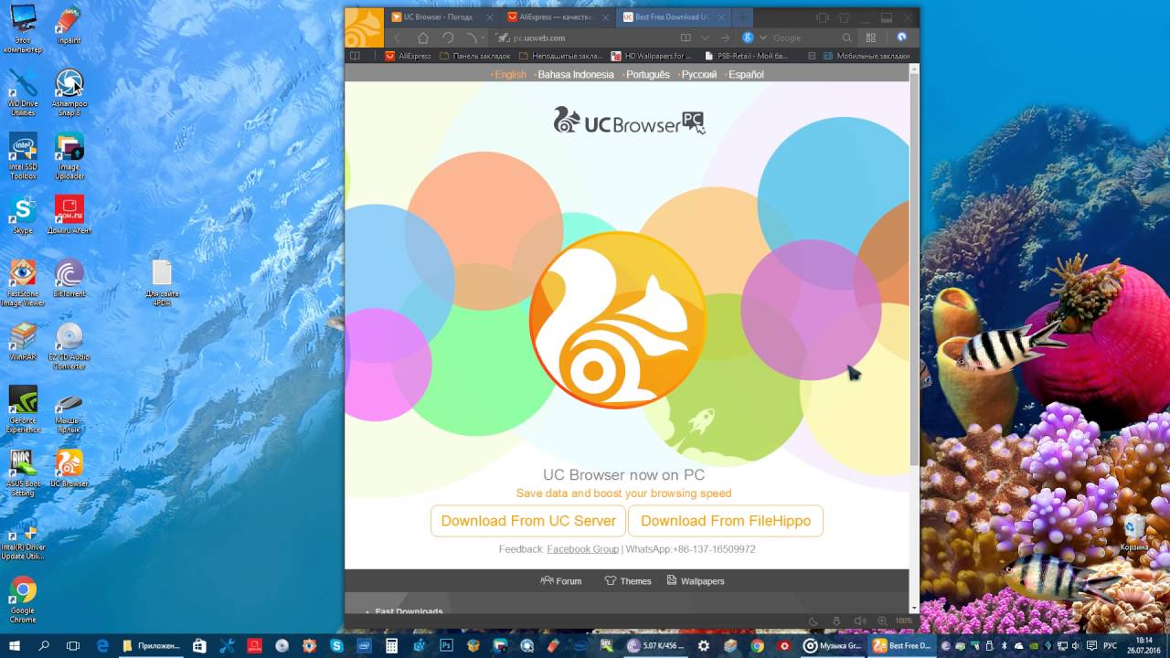Image resolution: width=1170 pixels, height=658 pixels.
Task: Select the Bittorrent desktop shortcut
Action: (69, 278)
